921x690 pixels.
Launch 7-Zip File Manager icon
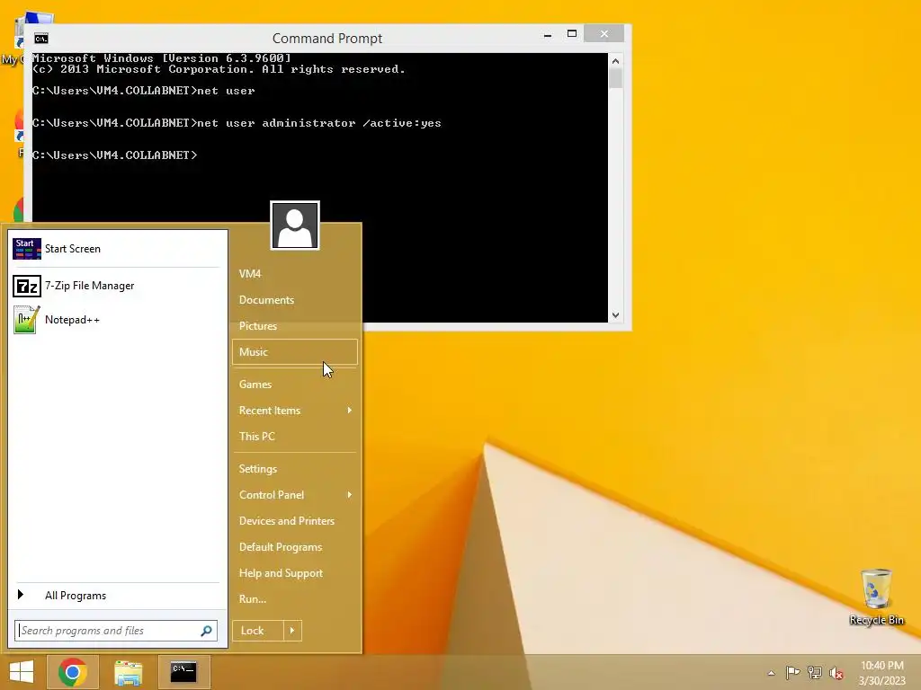pos(27,286)
